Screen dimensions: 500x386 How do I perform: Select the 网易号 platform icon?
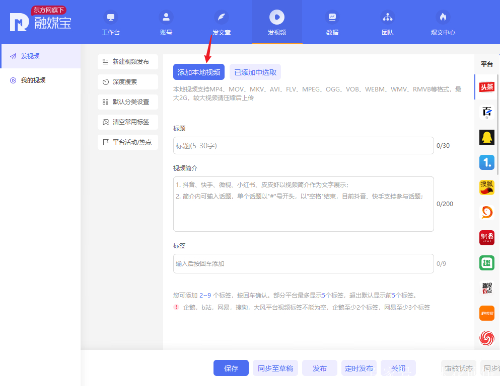coord(486,237)
